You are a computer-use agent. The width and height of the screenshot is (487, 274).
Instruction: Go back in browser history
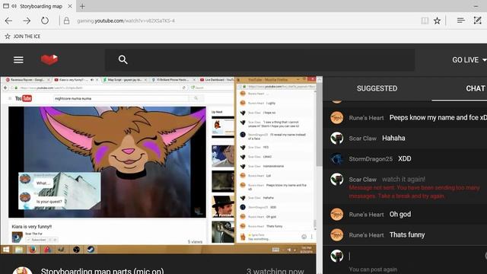click(8, 21)
